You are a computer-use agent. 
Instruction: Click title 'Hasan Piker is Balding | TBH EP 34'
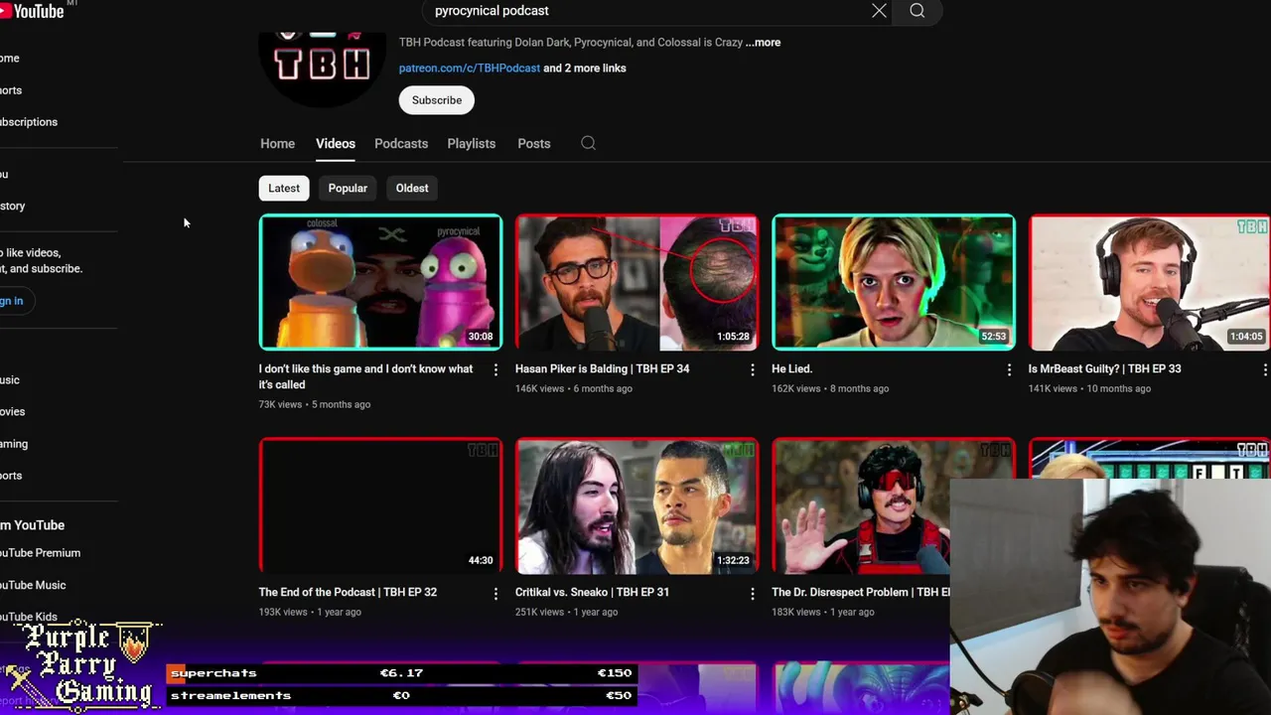point(602,369)
